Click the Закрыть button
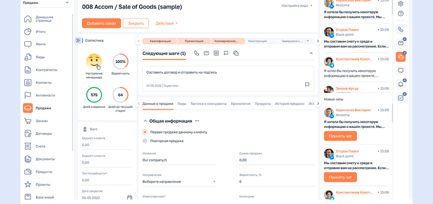 136,23
